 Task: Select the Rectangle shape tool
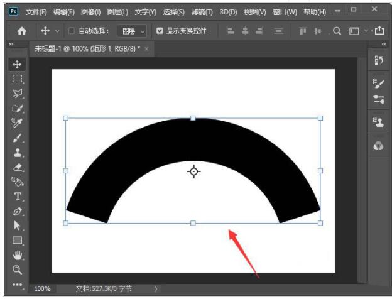coord(17,240)
